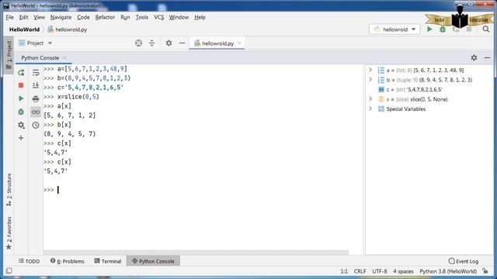Click collapse all icon in Project toolbar
This screenshot has width=497, height=279.
[x=152, y=43]
